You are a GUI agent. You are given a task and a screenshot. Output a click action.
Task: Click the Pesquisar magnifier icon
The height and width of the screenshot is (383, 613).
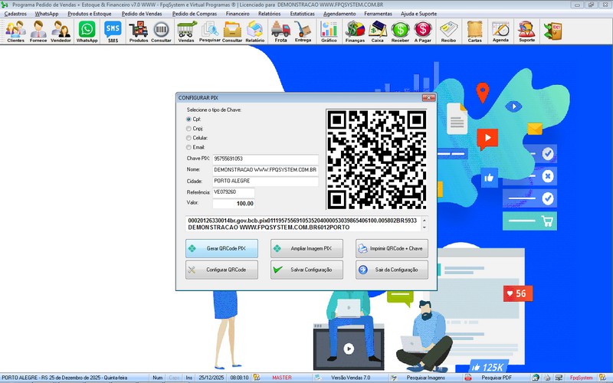tap(210, 31)
